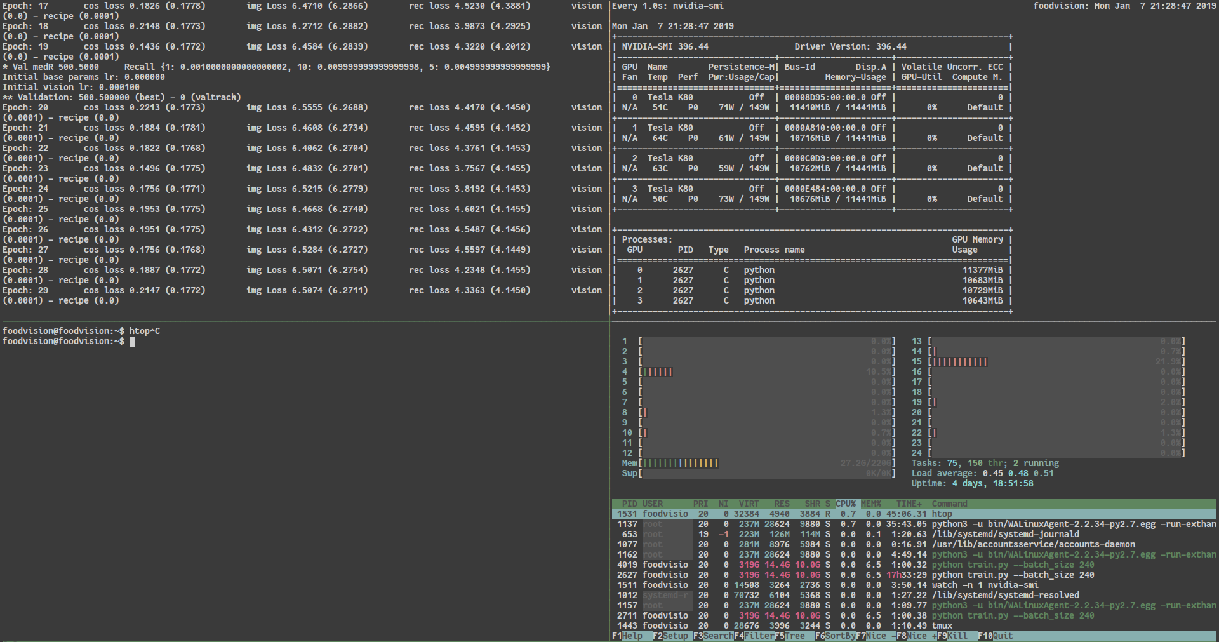Increase process priority with F8Nice +
This screenshot has width=1219, height=642.
click(916, 636)
